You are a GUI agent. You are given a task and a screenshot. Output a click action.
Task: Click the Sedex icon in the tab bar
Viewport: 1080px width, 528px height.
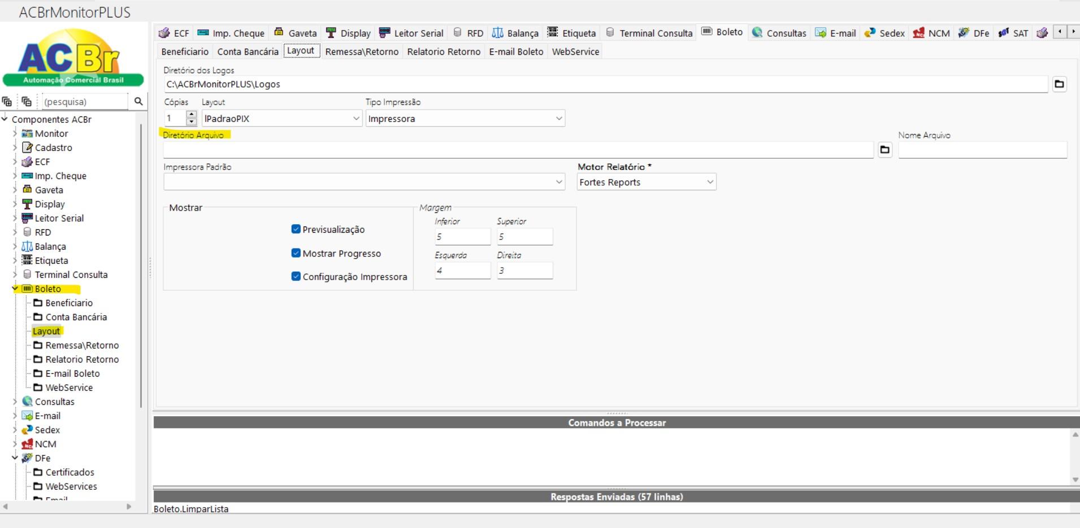tap(870, 33)
